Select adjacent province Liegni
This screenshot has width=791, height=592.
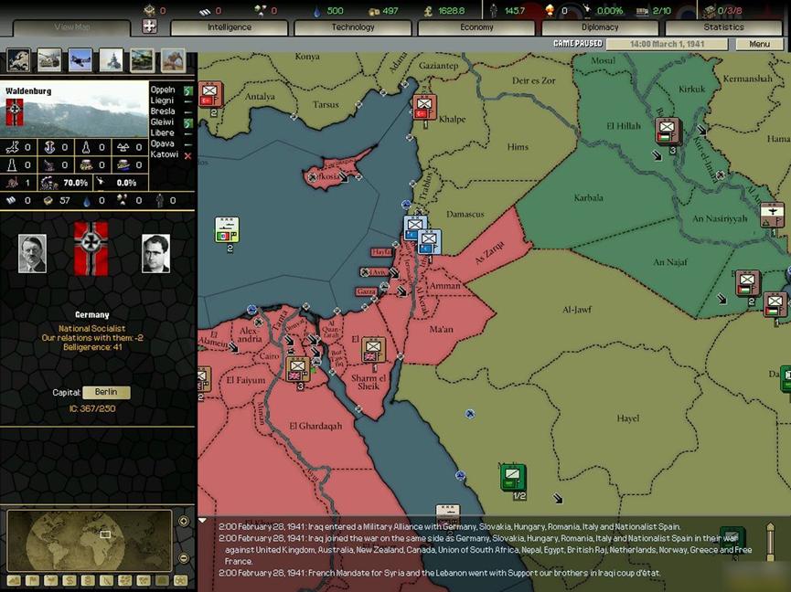[162, 100]
